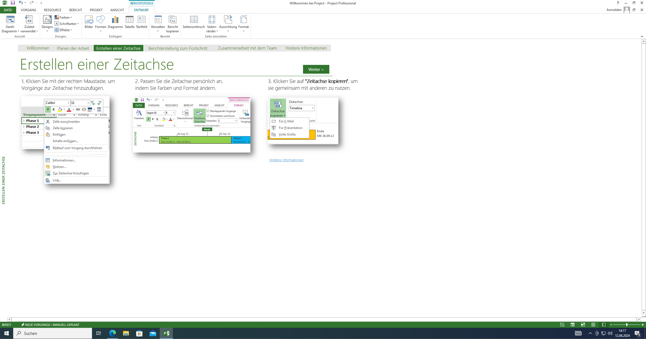Switch to Gantt chart view in status bar
646x339 pixels.
pyautogui.click(x=562, y=324)
